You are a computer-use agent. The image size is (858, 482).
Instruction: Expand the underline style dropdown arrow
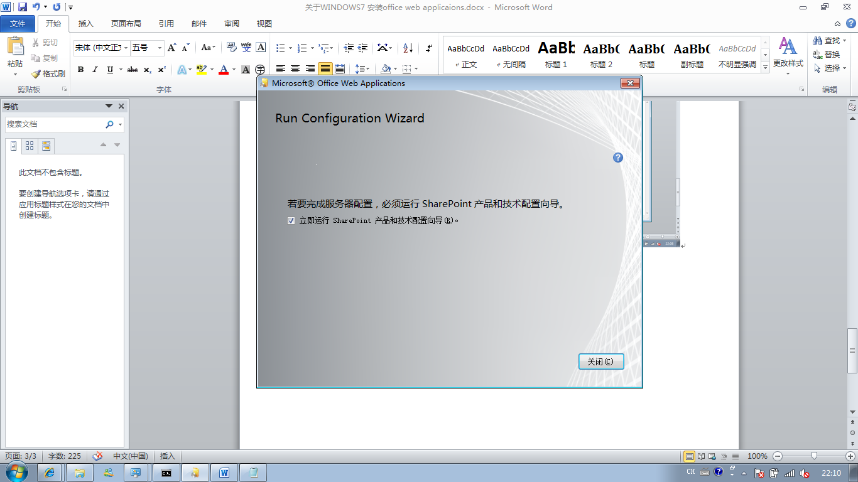pyautogui.click(x=120, y=70)
